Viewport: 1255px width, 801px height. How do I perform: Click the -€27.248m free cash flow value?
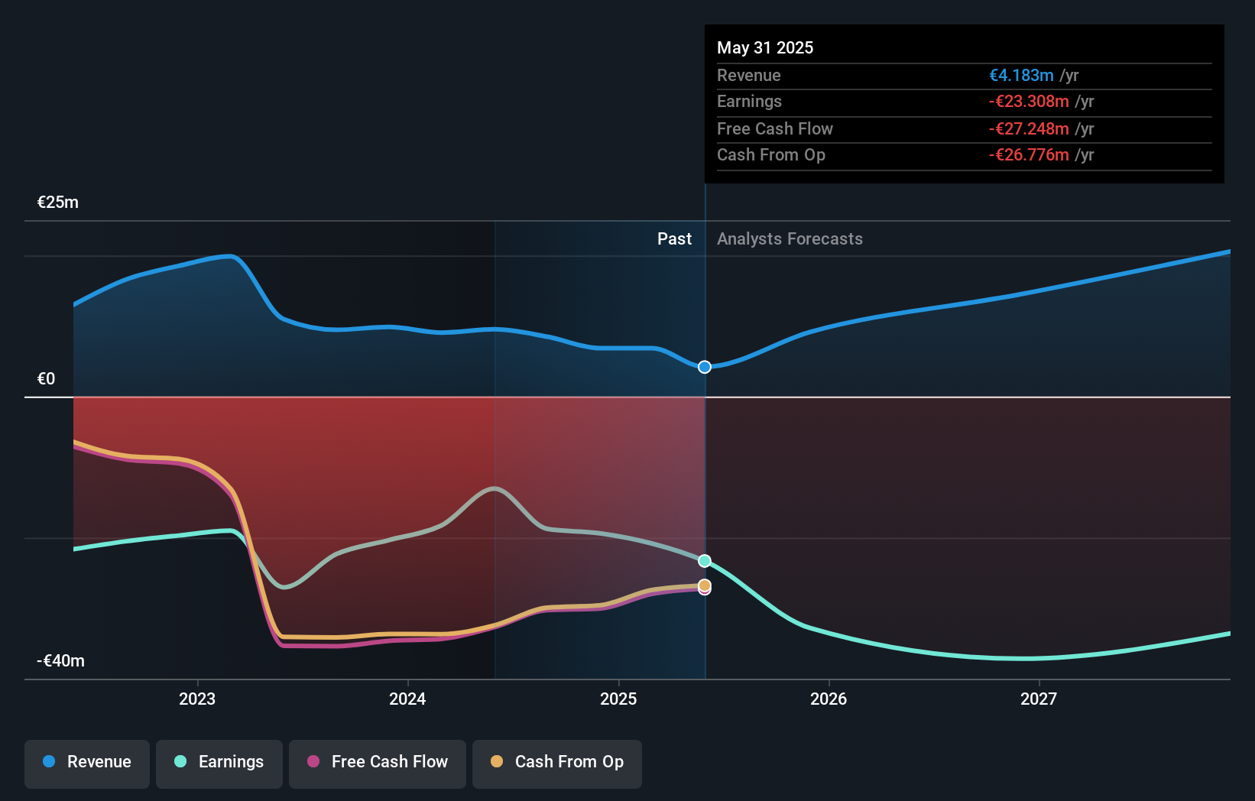click(x=1029, y=129)
